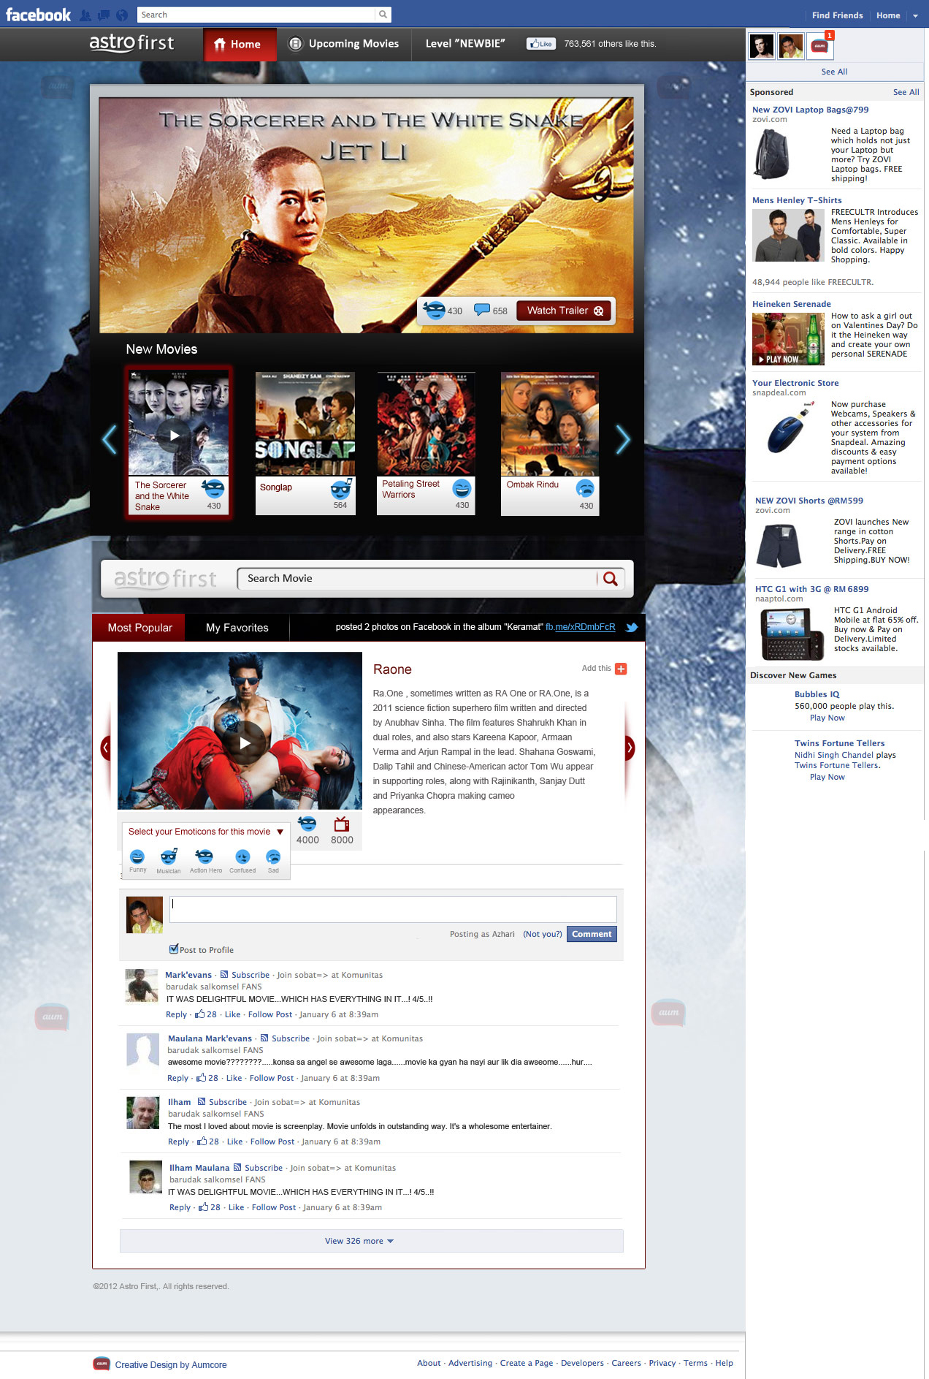Screen dimensions: 929x1379
Task: Click the Heineken Serenade PLAY NOW thumbnail
Action: click(x=788, y=339)
